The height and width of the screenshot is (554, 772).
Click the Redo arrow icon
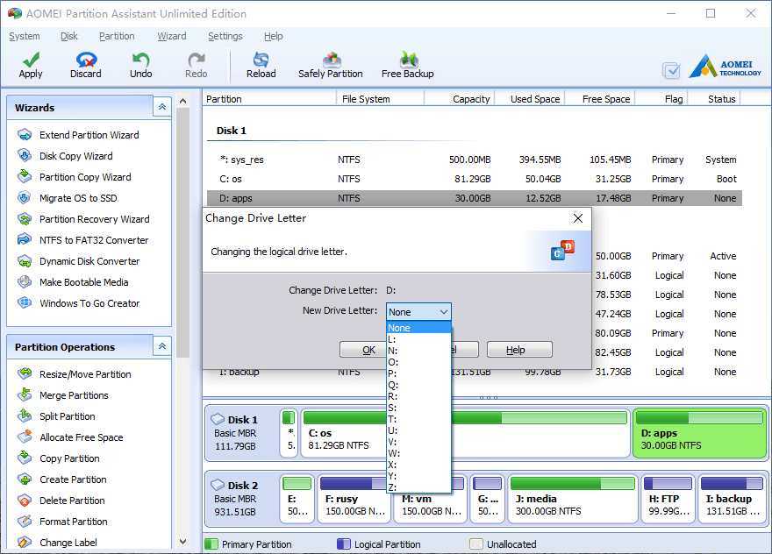[x=196, y=60]
